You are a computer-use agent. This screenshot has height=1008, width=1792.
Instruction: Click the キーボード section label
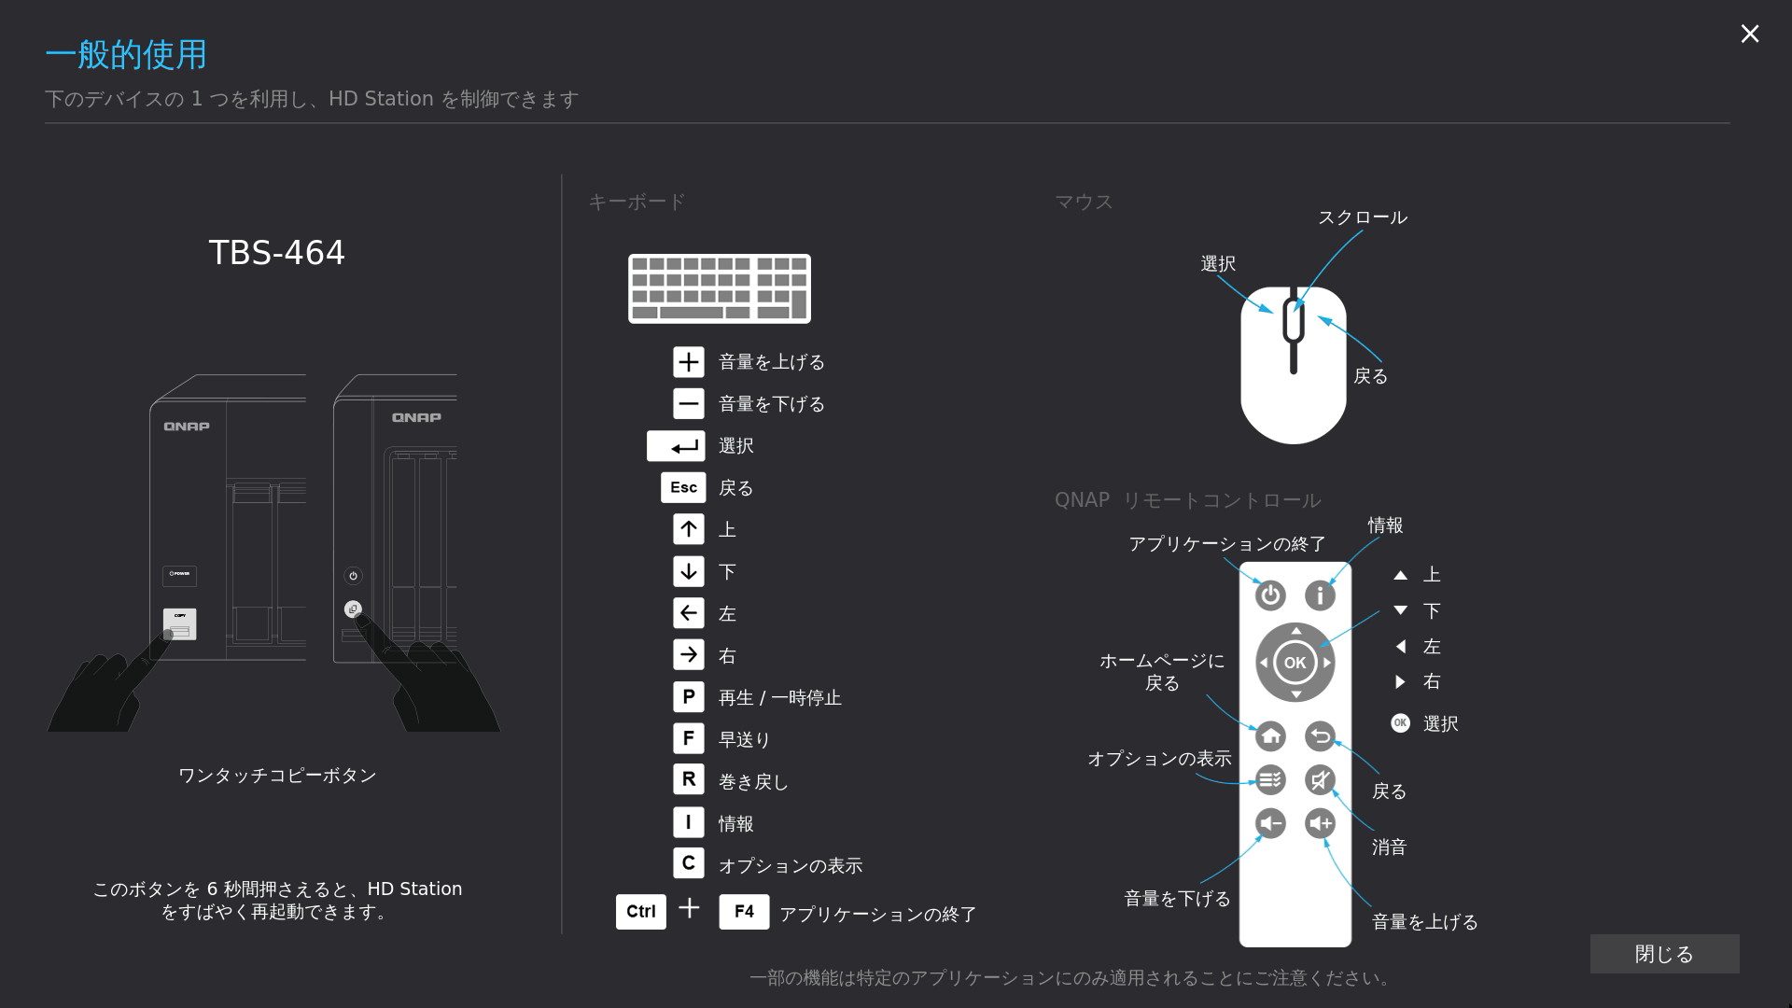tap(637, 202)
